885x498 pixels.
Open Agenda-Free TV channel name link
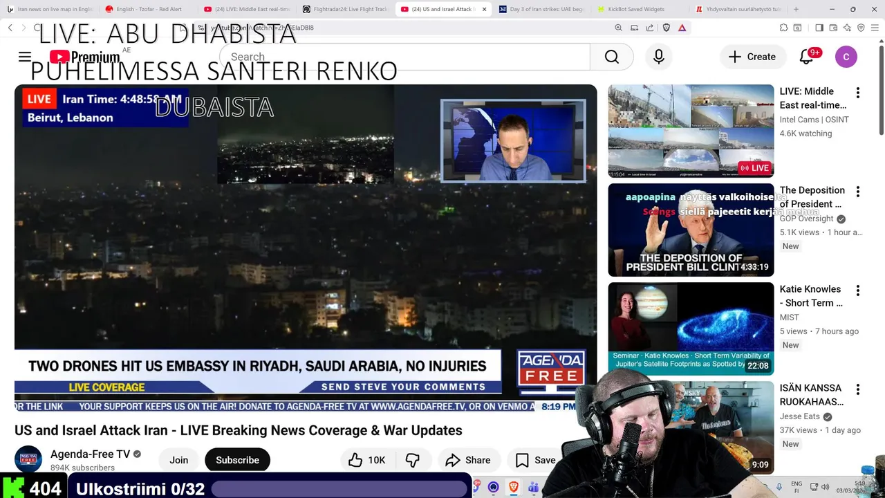(90, 454)
